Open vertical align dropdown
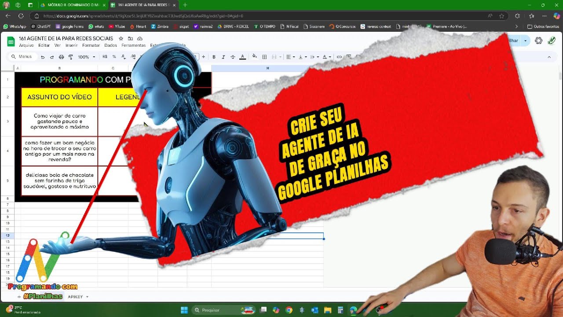The width and height of the screenshot is (563, 317). tap(303, 57)
